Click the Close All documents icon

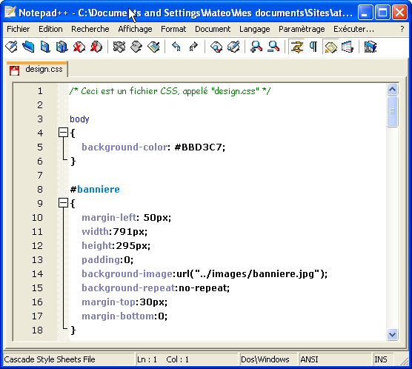(x=96, y=47)
